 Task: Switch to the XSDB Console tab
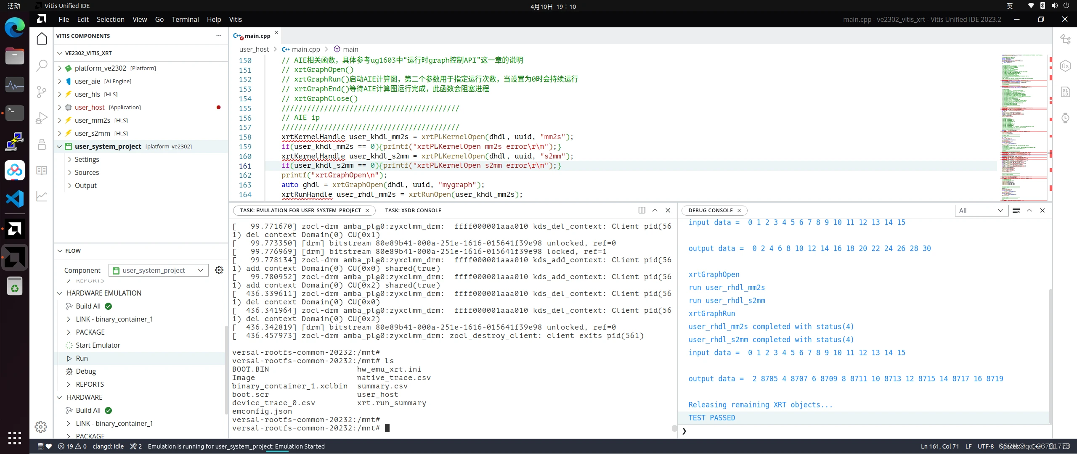coord(413,210)
